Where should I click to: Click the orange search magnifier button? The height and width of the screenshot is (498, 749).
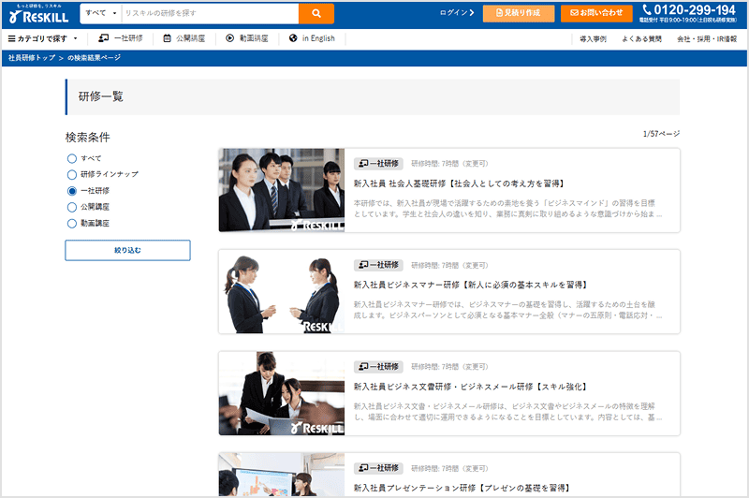coord(316,13)
